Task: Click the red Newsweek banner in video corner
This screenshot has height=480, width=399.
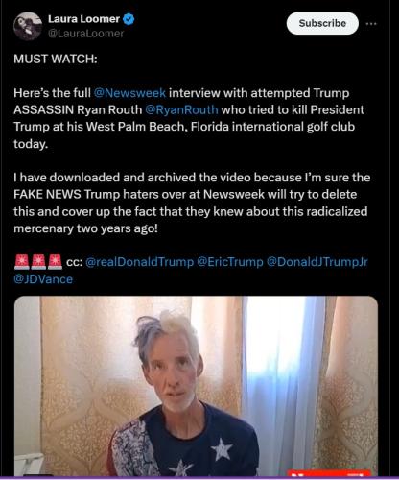Action: [x=329, y=473]
